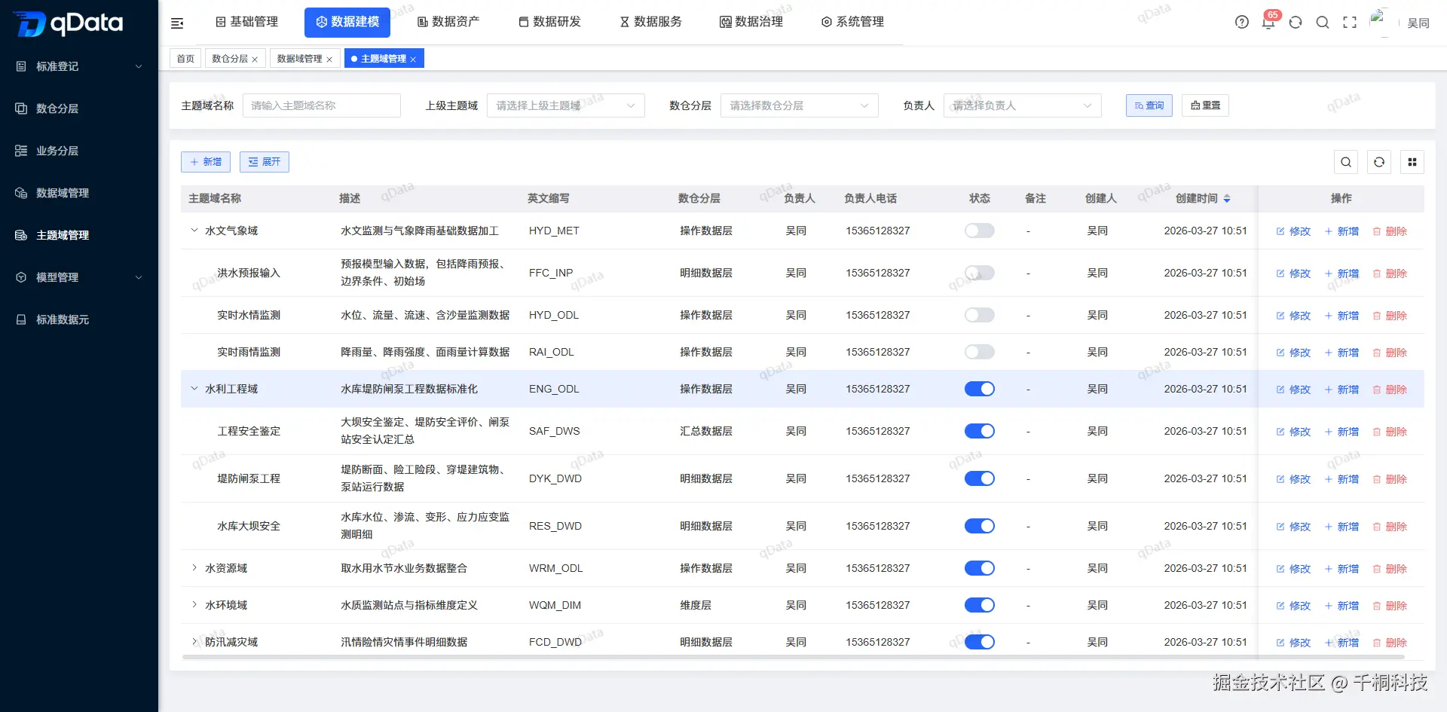The height and width of the screenshot is (712, 1447).
Task: Refresh the table using the reload icon
Action: (1379, 162)
